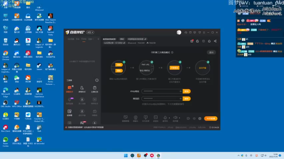The image size is (284, 159).
Task: Mute the speaker icon in bottom bar
Action: (x=175, y=118)
